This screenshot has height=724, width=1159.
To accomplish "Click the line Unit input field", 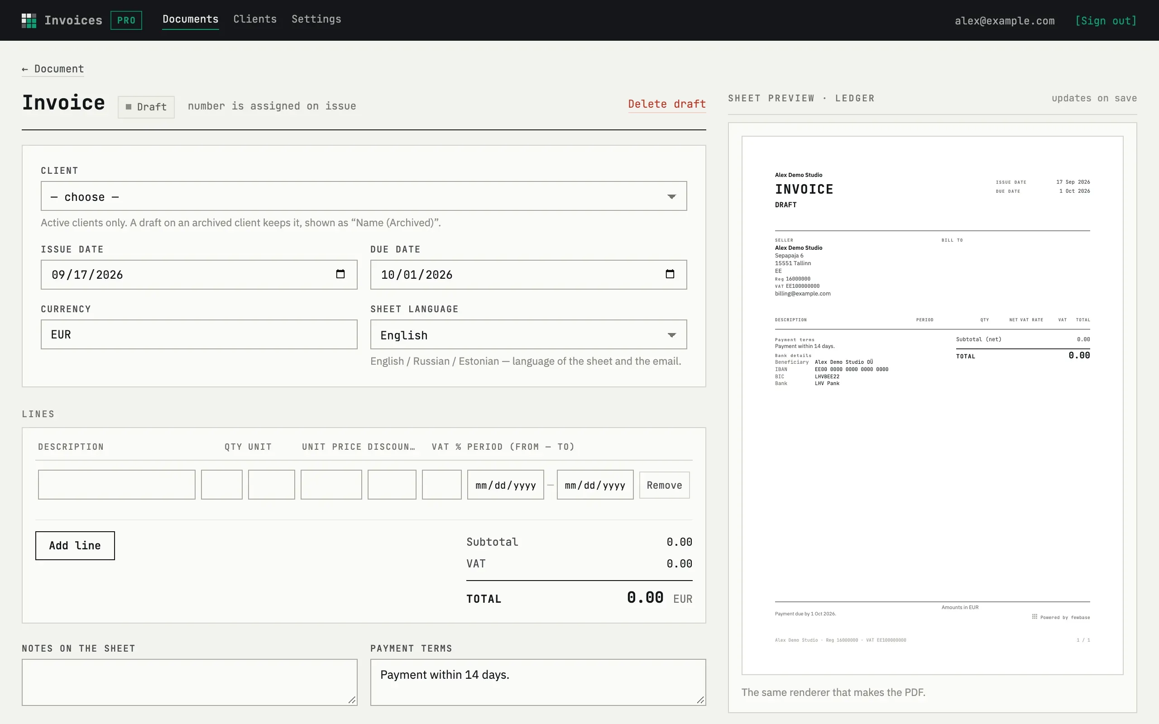I will (x=272, y=485).
